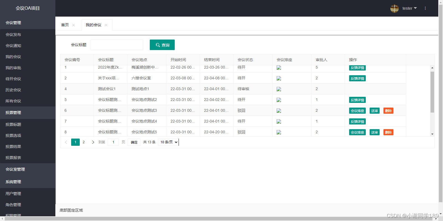
Task: Click seating image icon in row 8
Action: [x=279, y=132]
